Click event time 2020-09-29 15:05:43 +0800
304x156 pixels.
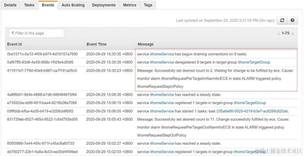tap(109, 119)
